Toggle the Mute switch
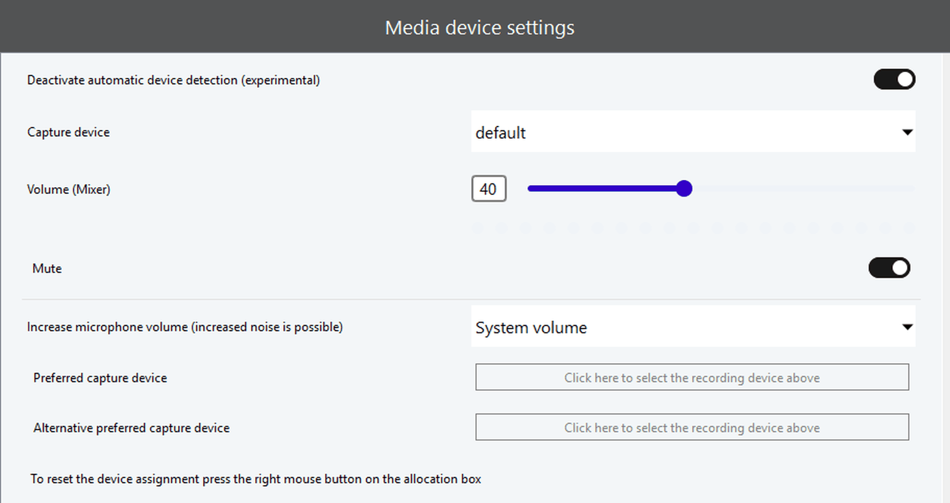Image resolution: width=950 pixels, height=503 pixels. tap(889, 268)
